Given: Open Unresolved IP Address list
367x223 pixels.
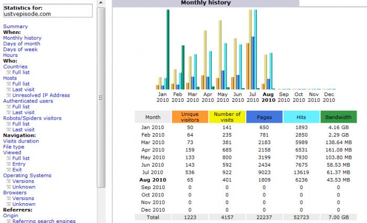Looking at the screenshot, I should [41, 95].
